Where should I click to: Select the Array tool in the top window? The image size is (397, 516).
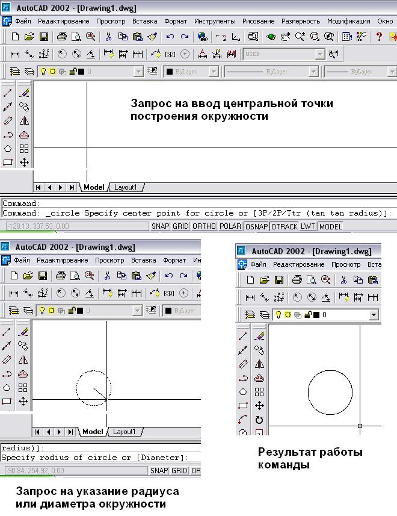pyautogui.click(x=24, y=148)
